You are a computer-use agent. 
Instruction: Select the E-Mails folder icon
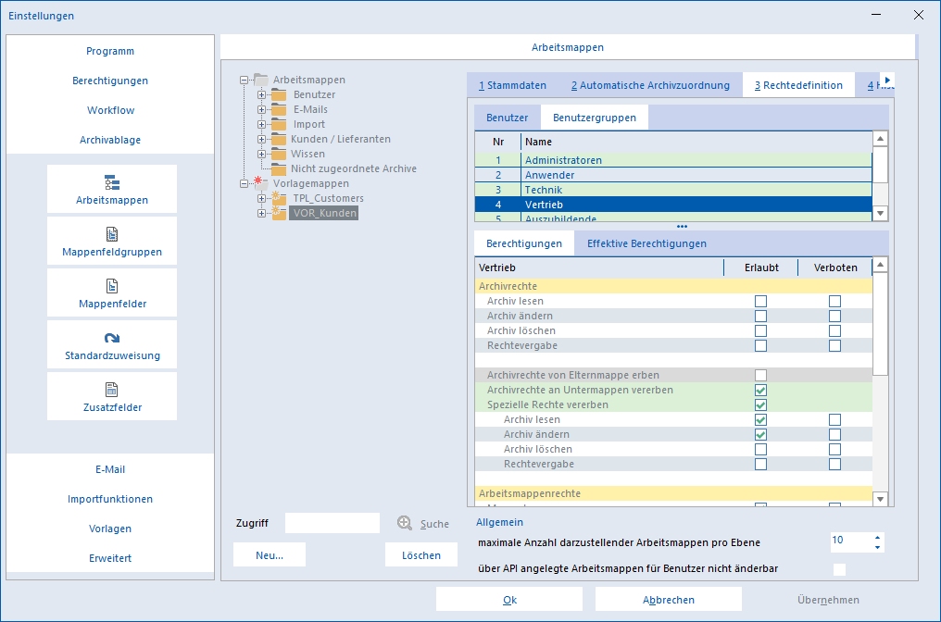point(279,110)
